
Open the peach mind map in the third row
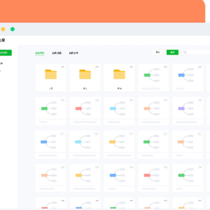(187, 145)
